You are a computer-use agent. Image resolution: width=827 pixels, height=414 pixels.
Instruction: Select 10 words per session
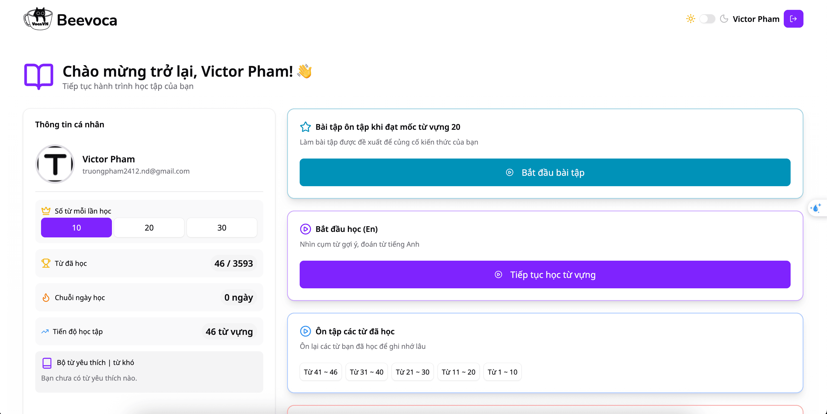pos(76,228)
